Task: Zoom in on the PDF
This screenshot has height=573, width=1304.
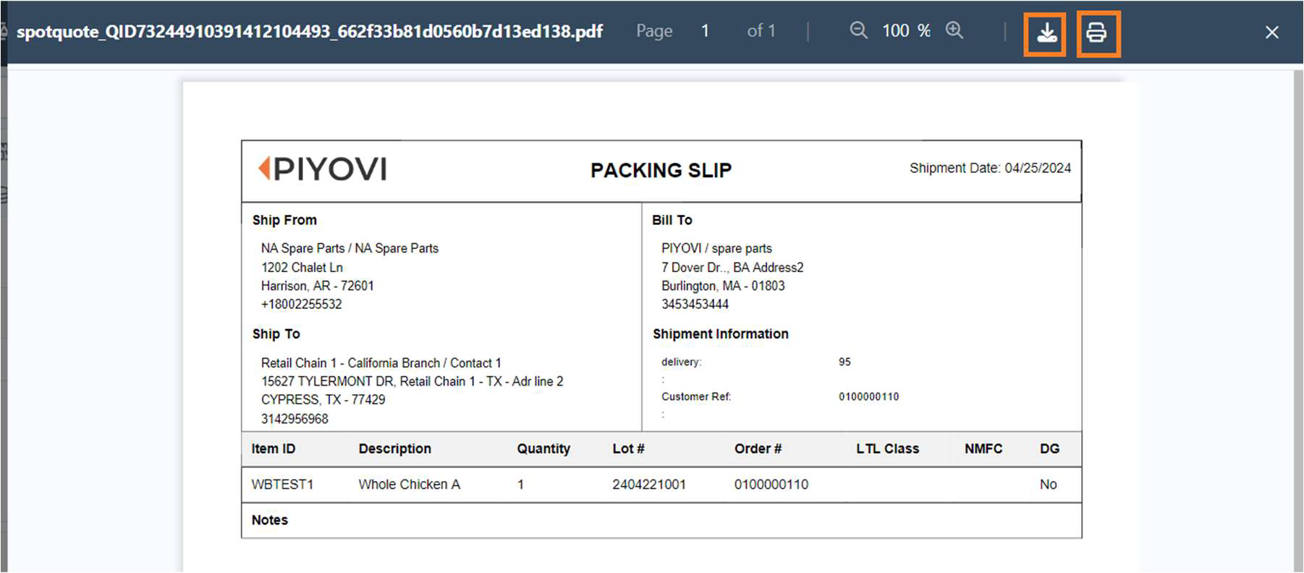Action: (x=954, y=30)
